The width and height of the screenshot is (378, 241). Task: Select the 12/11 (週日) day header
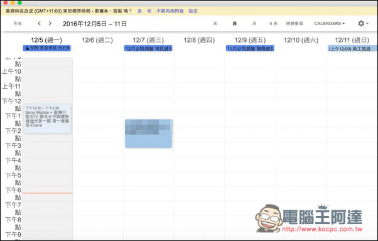coord(352,40)
